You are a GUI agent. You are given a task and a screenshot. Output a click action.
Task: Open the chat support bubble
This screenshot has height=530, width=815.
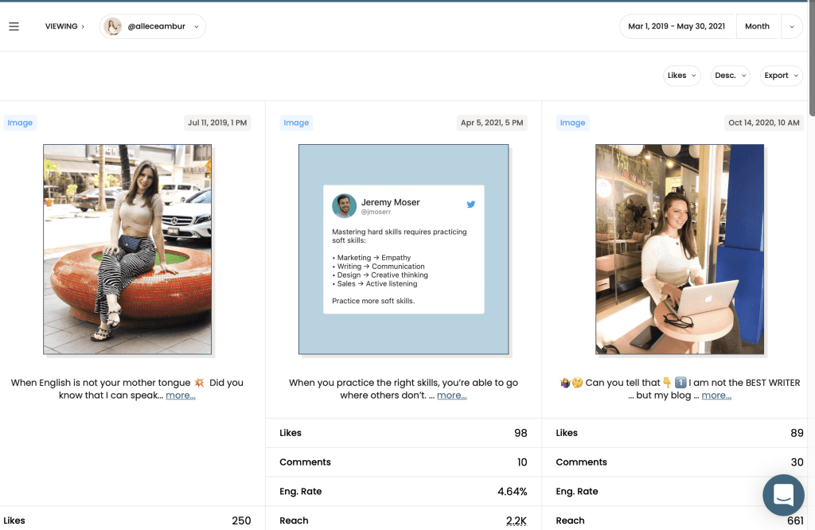click(783, 495)
